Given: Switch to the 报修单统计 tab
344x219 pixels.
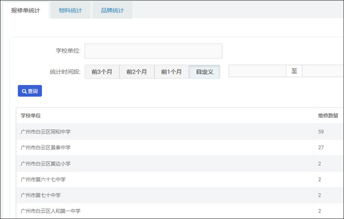Looking at the screenshot, I should pos(25,10).
